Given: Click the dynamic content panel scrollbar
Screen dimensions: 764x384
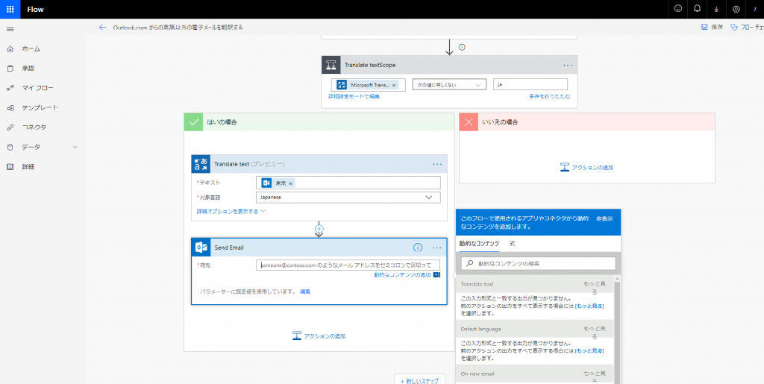Looking at the screenshot, I should (616, 331).
